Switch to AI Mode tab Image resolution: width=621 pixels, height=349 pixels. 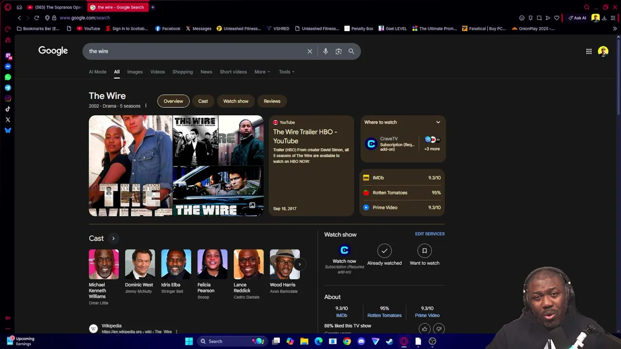point(98,72)
